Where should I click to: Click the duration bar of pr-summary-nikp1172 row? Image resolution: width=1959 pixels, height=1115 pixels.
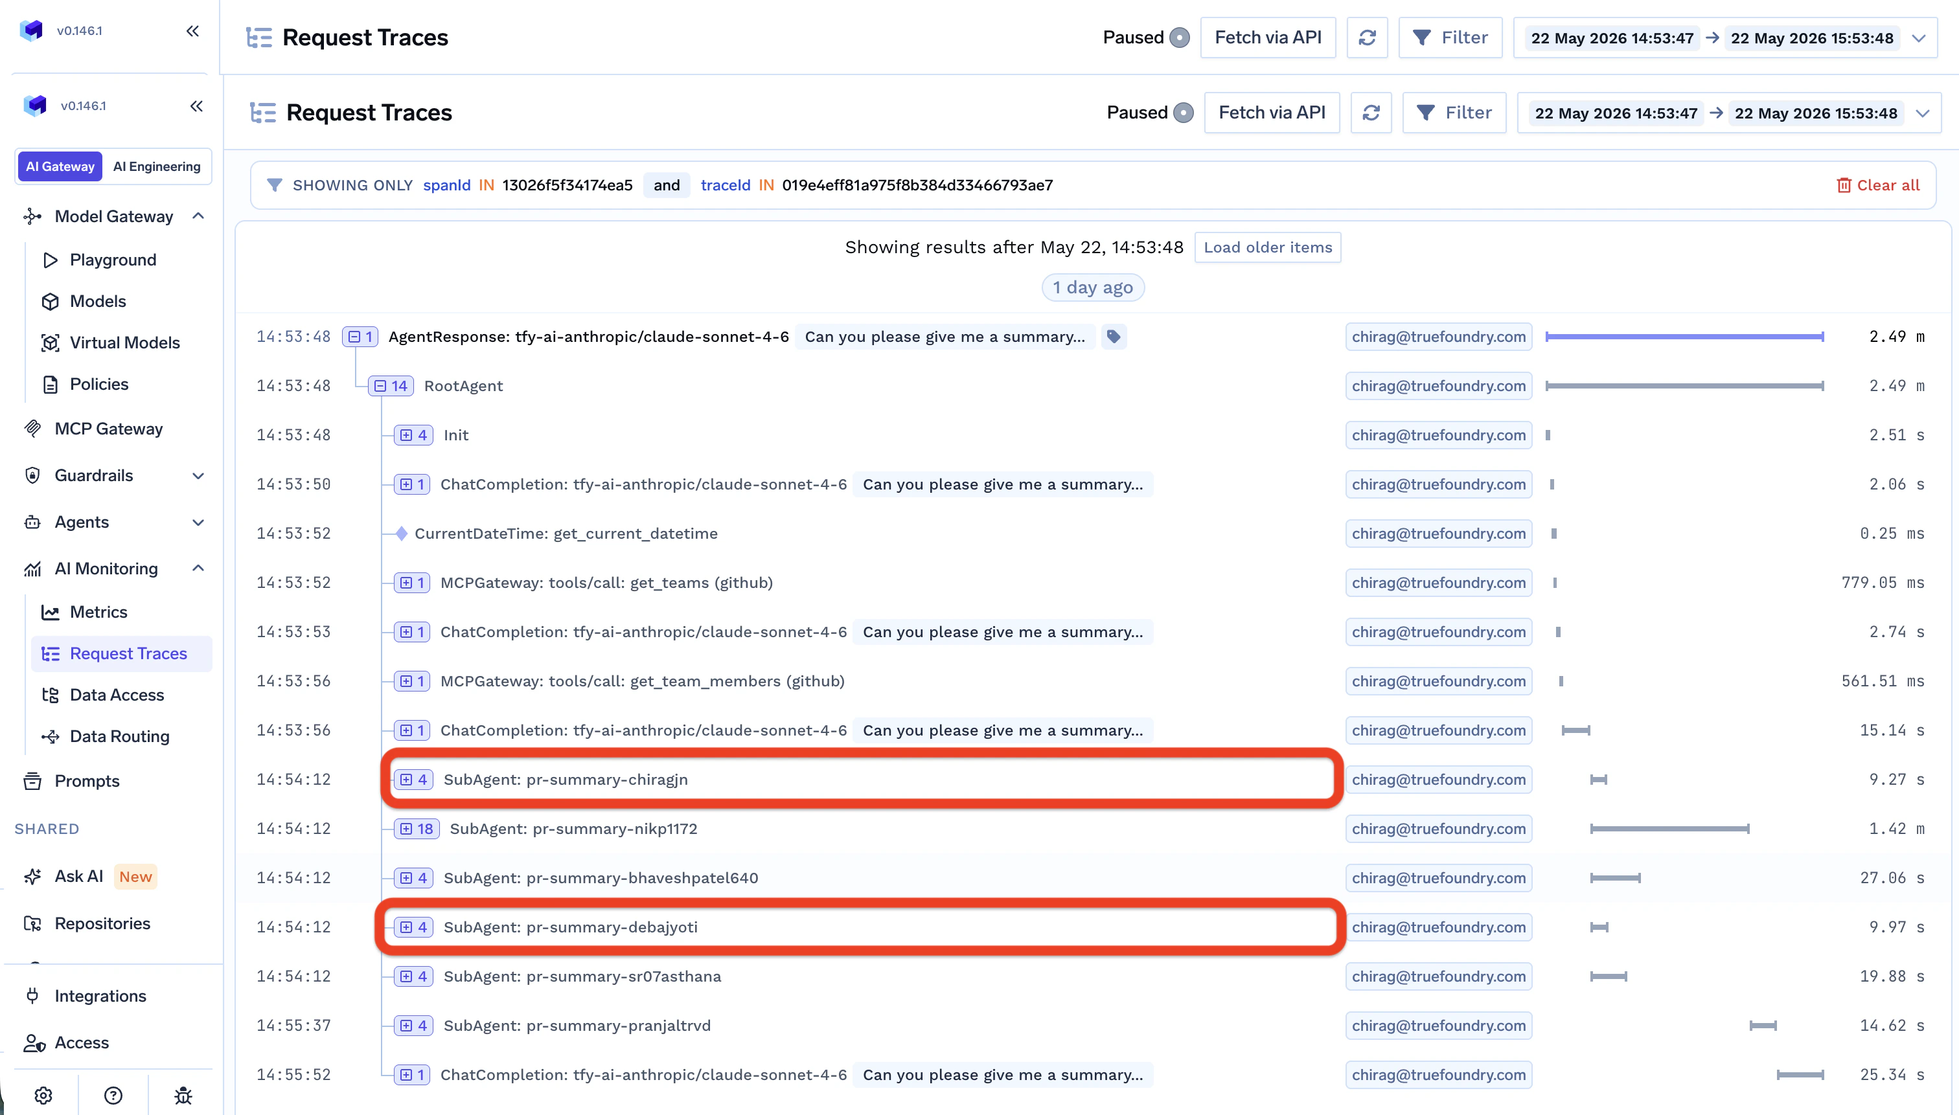(x=1670, y=829)
